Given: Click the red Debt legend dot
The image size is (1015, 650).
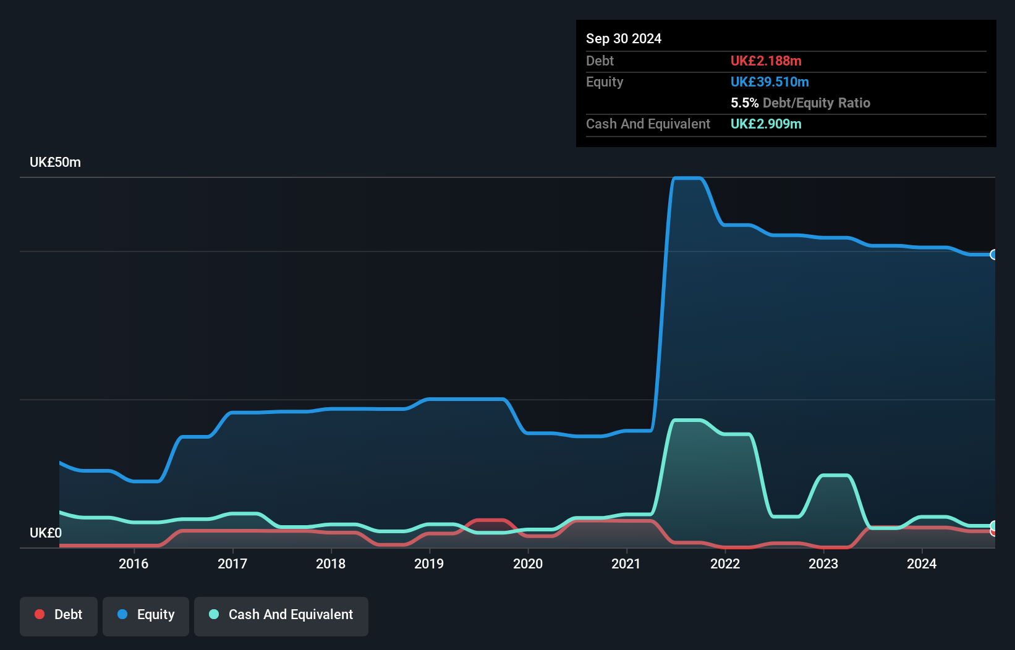Looking at the screenshot, I should click(x=40, y=614).
